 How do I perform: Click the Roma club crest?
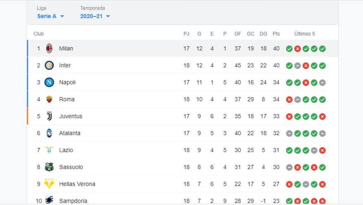coord(49,99)
